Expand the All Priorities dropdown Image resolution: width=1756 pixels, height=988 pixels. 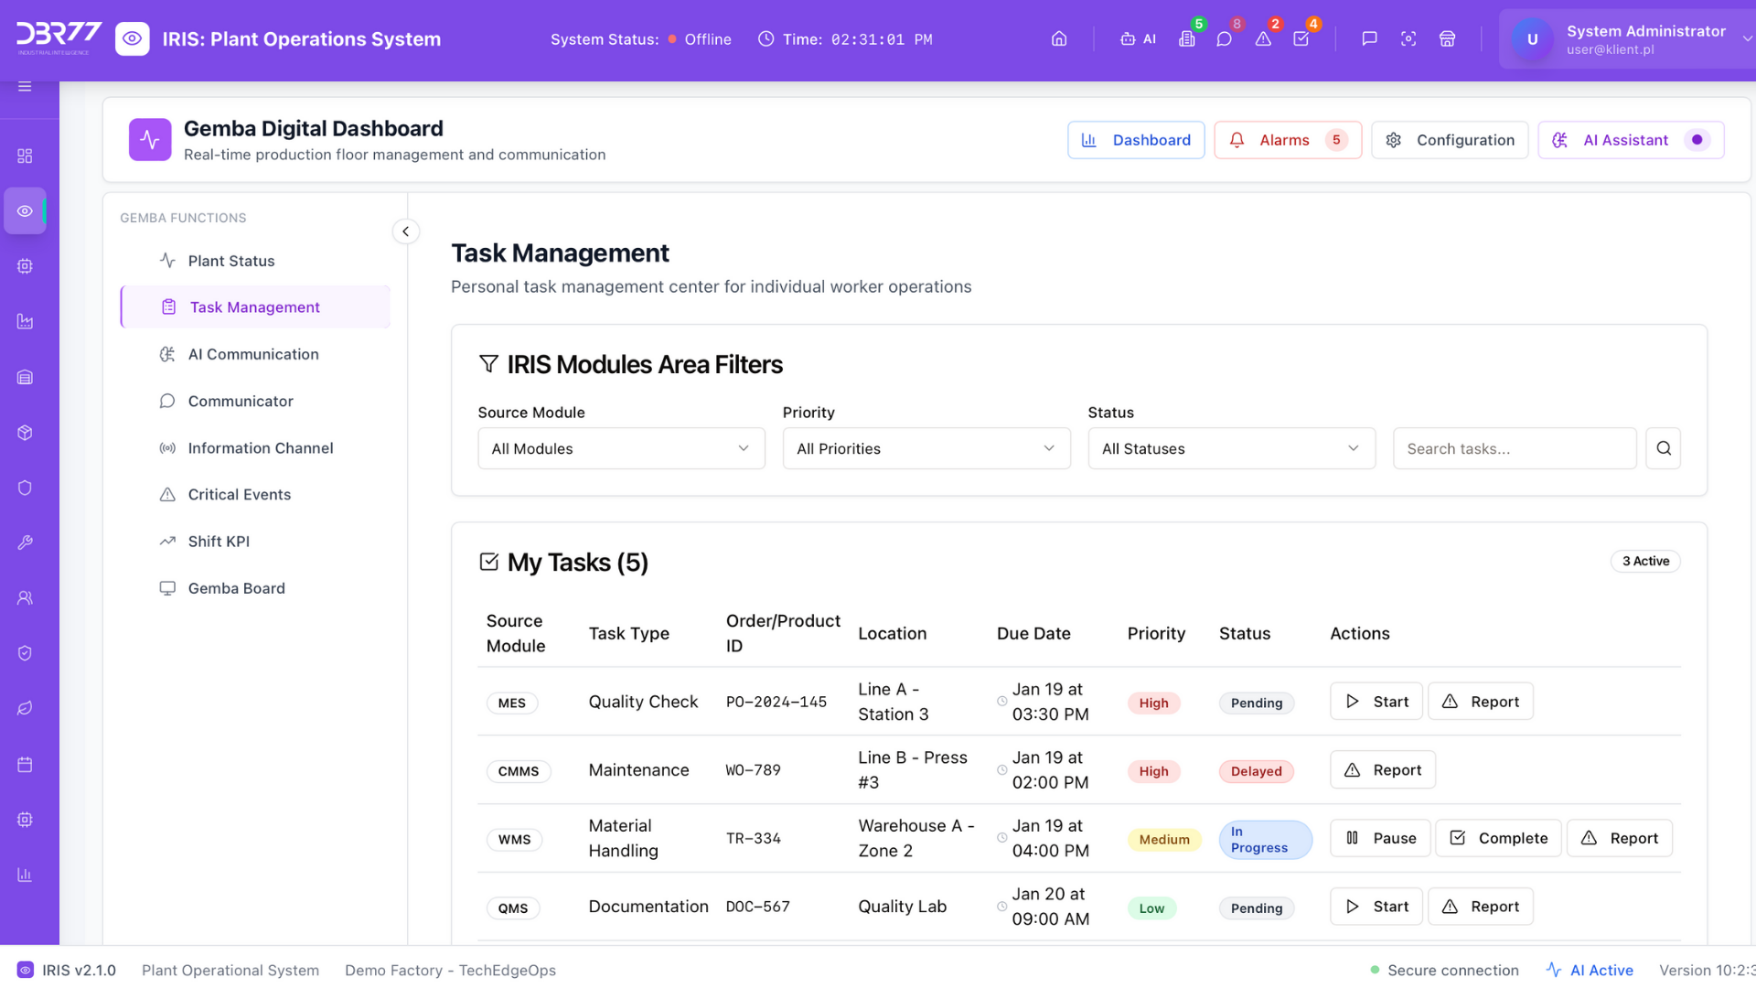click(x=926, y=448)
